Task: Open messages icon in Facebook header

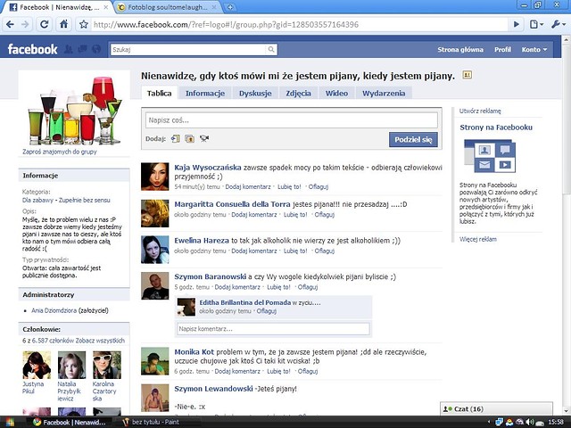Action: (82, 49)
